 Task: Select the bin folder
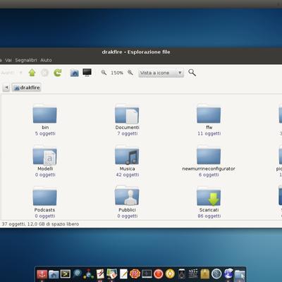(x=45, y=114)
